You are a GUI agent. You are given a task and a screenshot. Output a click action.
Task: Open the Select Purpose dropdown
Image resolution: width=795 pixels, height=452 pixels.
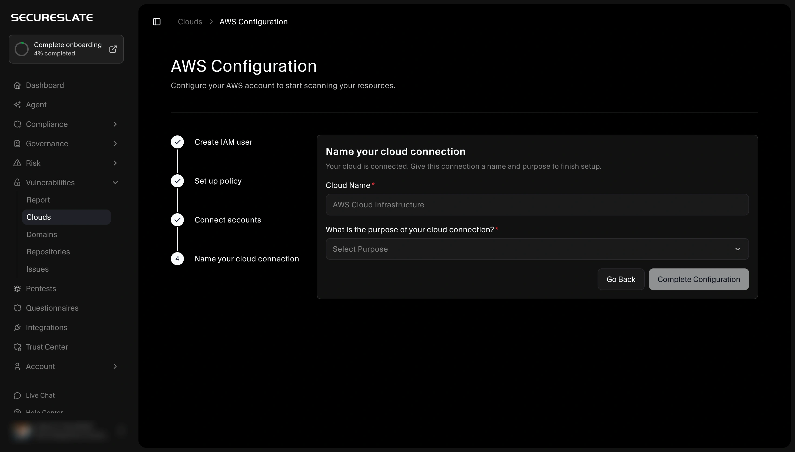pos(537,249)
